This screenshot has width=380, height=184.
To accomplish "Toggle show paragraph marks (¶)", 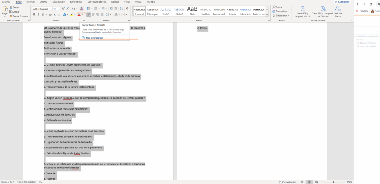I will pos(127,9).
